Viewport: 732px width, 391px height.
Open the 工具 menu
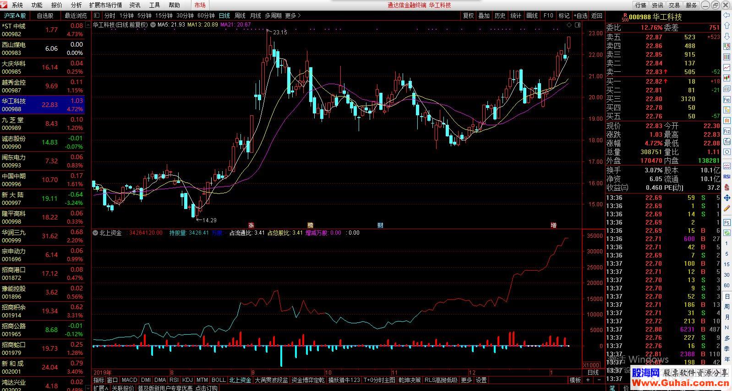pos(155,5)
